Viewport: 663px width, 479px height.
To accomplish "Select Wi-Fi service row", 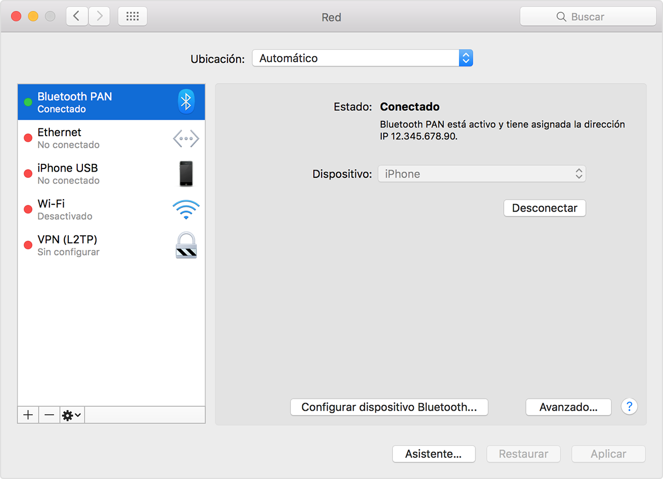I will 111,209.
